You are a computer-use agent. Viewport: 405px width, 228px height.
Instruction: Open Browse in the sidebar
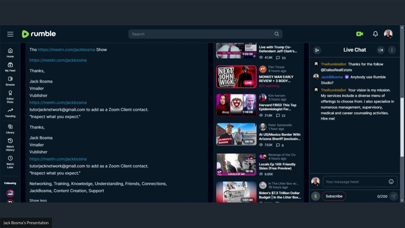[10, 81]
